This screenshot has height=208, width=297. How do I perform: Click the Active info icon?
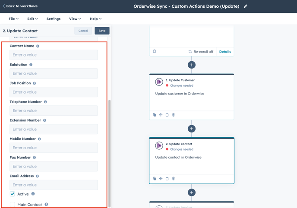(33, 194)
